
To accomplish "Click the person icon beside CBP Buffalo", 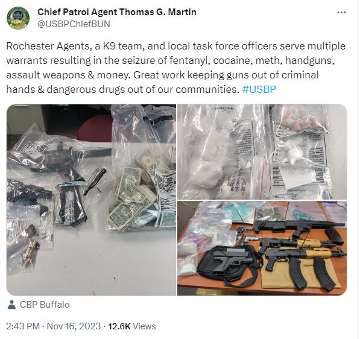I will pos(11,305).
